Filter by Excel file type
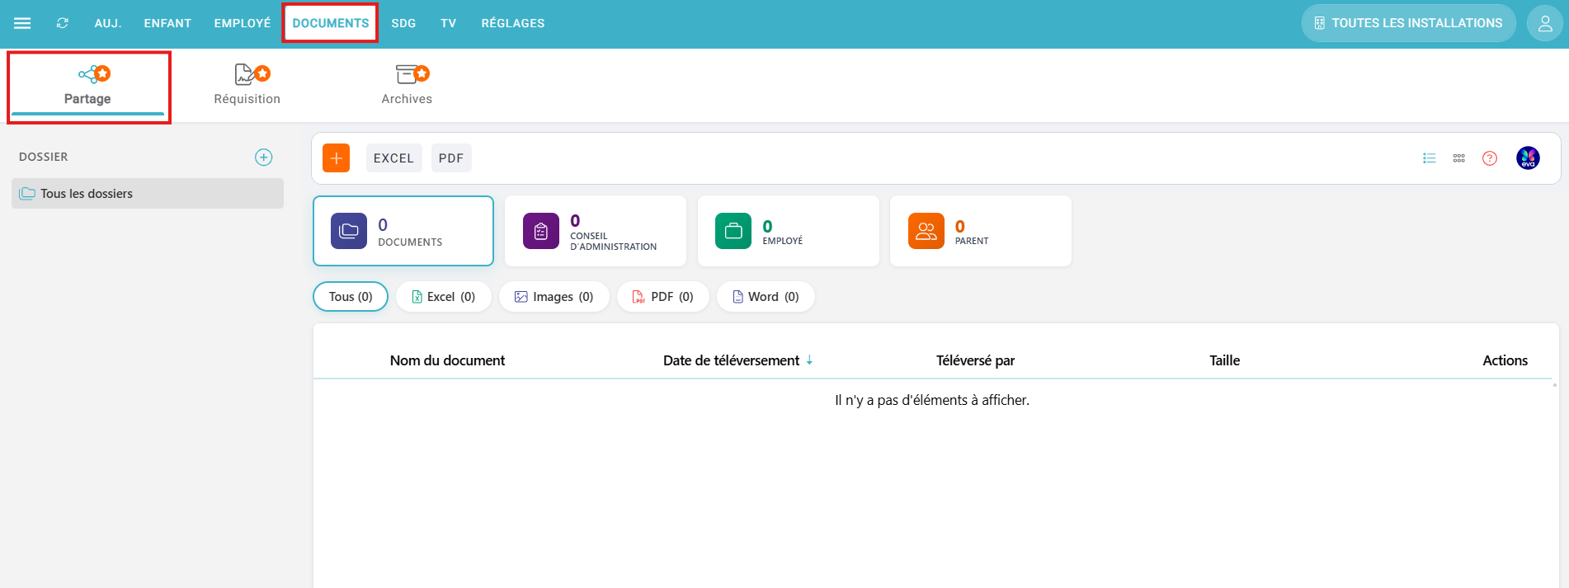 pos(443,297)
